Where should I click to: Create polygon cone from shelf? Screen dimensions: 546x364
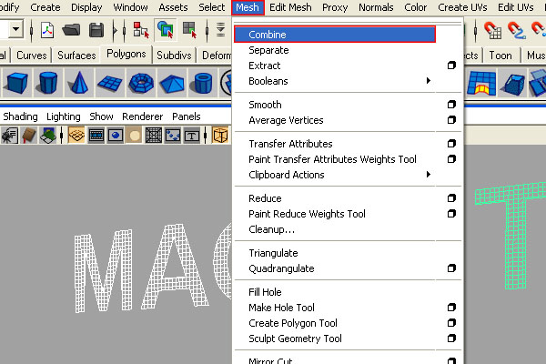click(x=79, y=83)
